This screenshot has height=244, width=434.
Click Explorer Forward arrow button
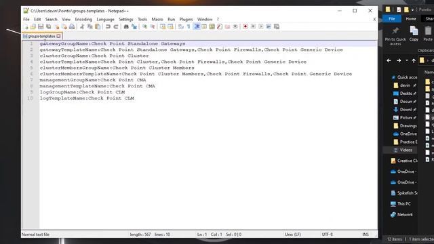pyautogui.click(x=399, y=60)
